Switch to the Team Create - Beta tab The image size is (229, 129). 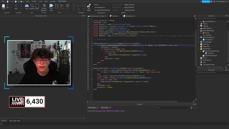pos(15,121)
